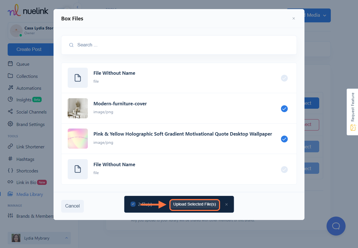
Task: Click the Box Files search field
Action: [x=179, y=45]
